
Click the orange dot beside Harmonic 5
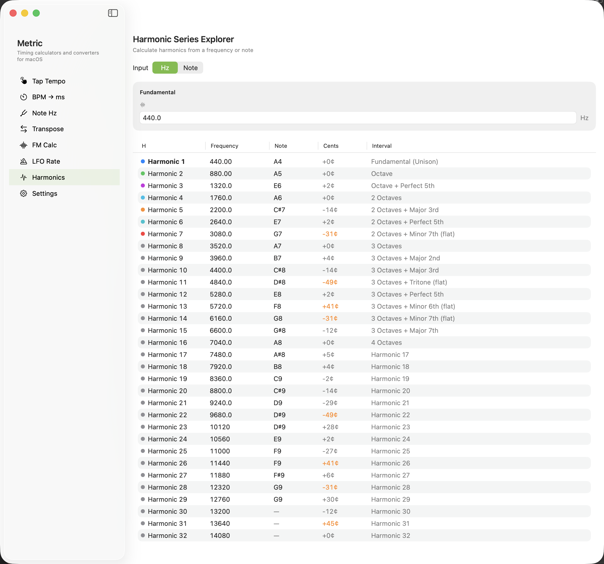143,210
